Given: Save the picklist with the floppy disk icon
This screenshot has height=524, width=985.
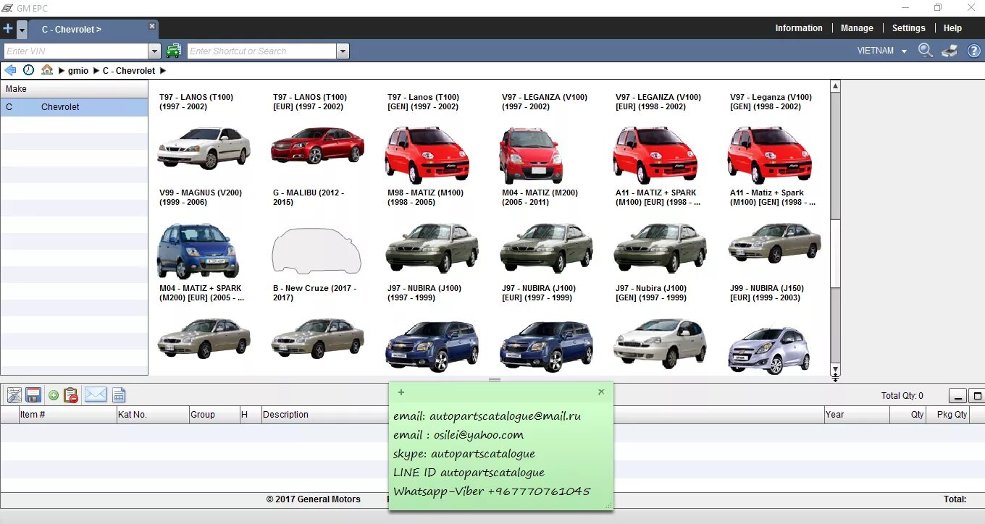Looking at the screenshot, I should pos(33,395).
